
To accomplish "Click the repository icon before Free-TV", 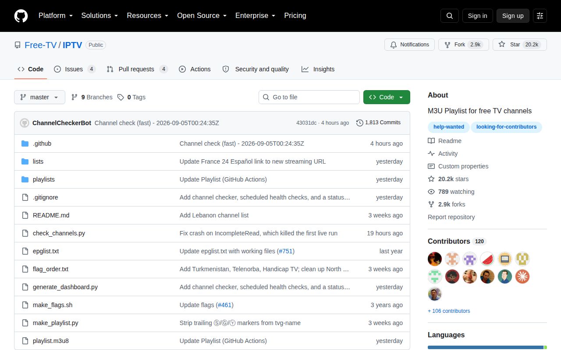I will pos(18,45).
